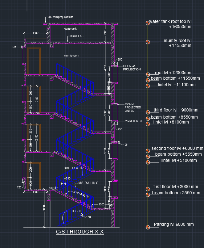Select the "1ST FLIGHT" stair label
The image size is (204, 248).
(x=74, y=211)
